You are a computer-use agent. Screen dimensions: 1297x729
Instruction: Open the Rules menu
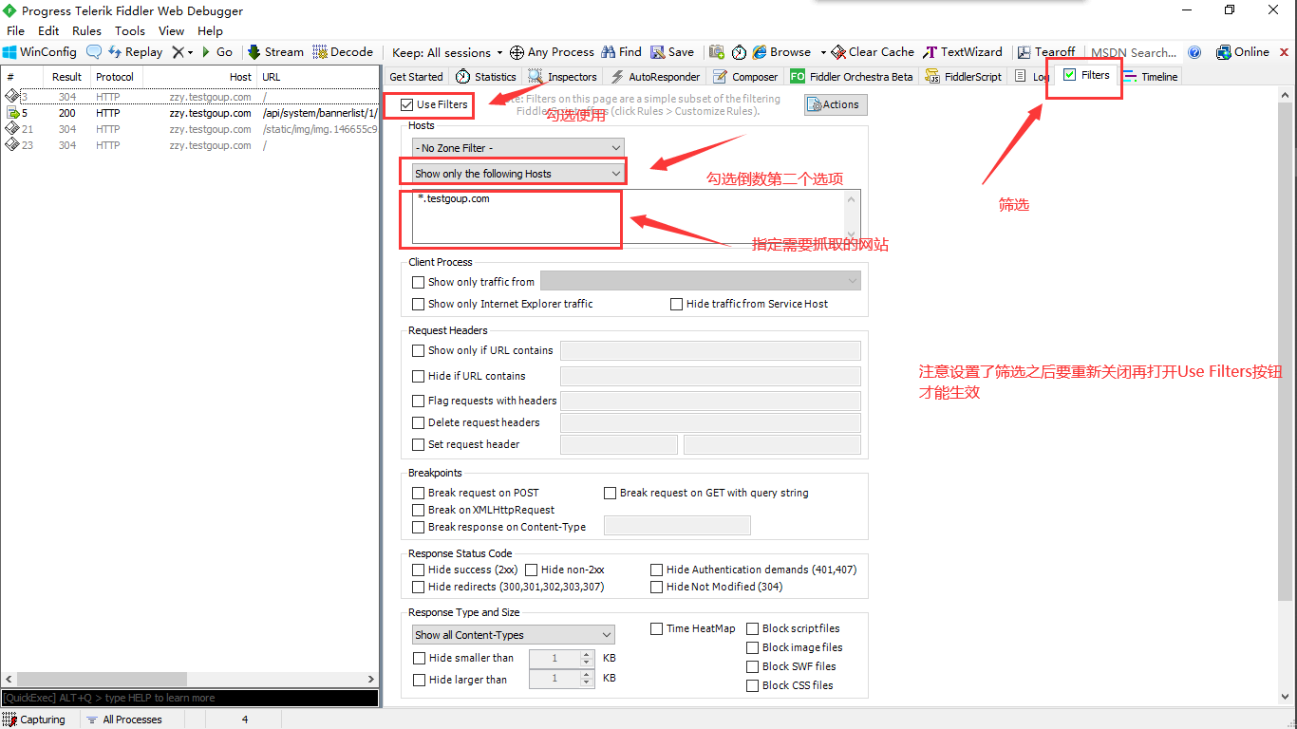coord(86,30)
